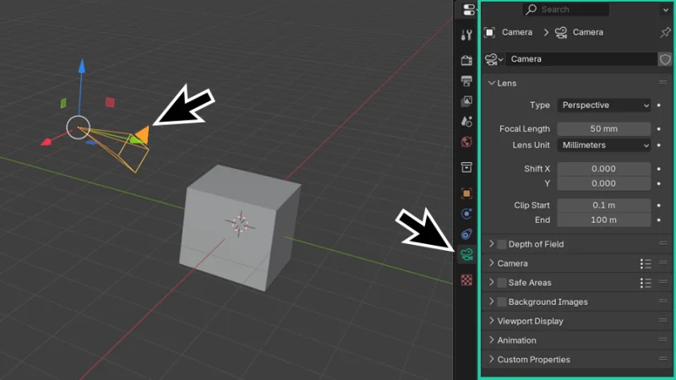Screen dimensions: 676x380
Task: Expand the Viewport Display panel
Action: point(492,321)
